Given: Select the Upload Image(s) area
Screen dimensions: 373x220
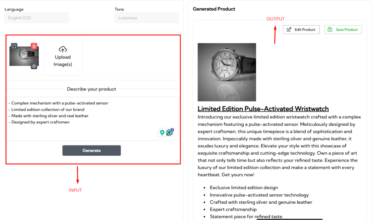Looking at the screenshot, I should coord(63,56).
